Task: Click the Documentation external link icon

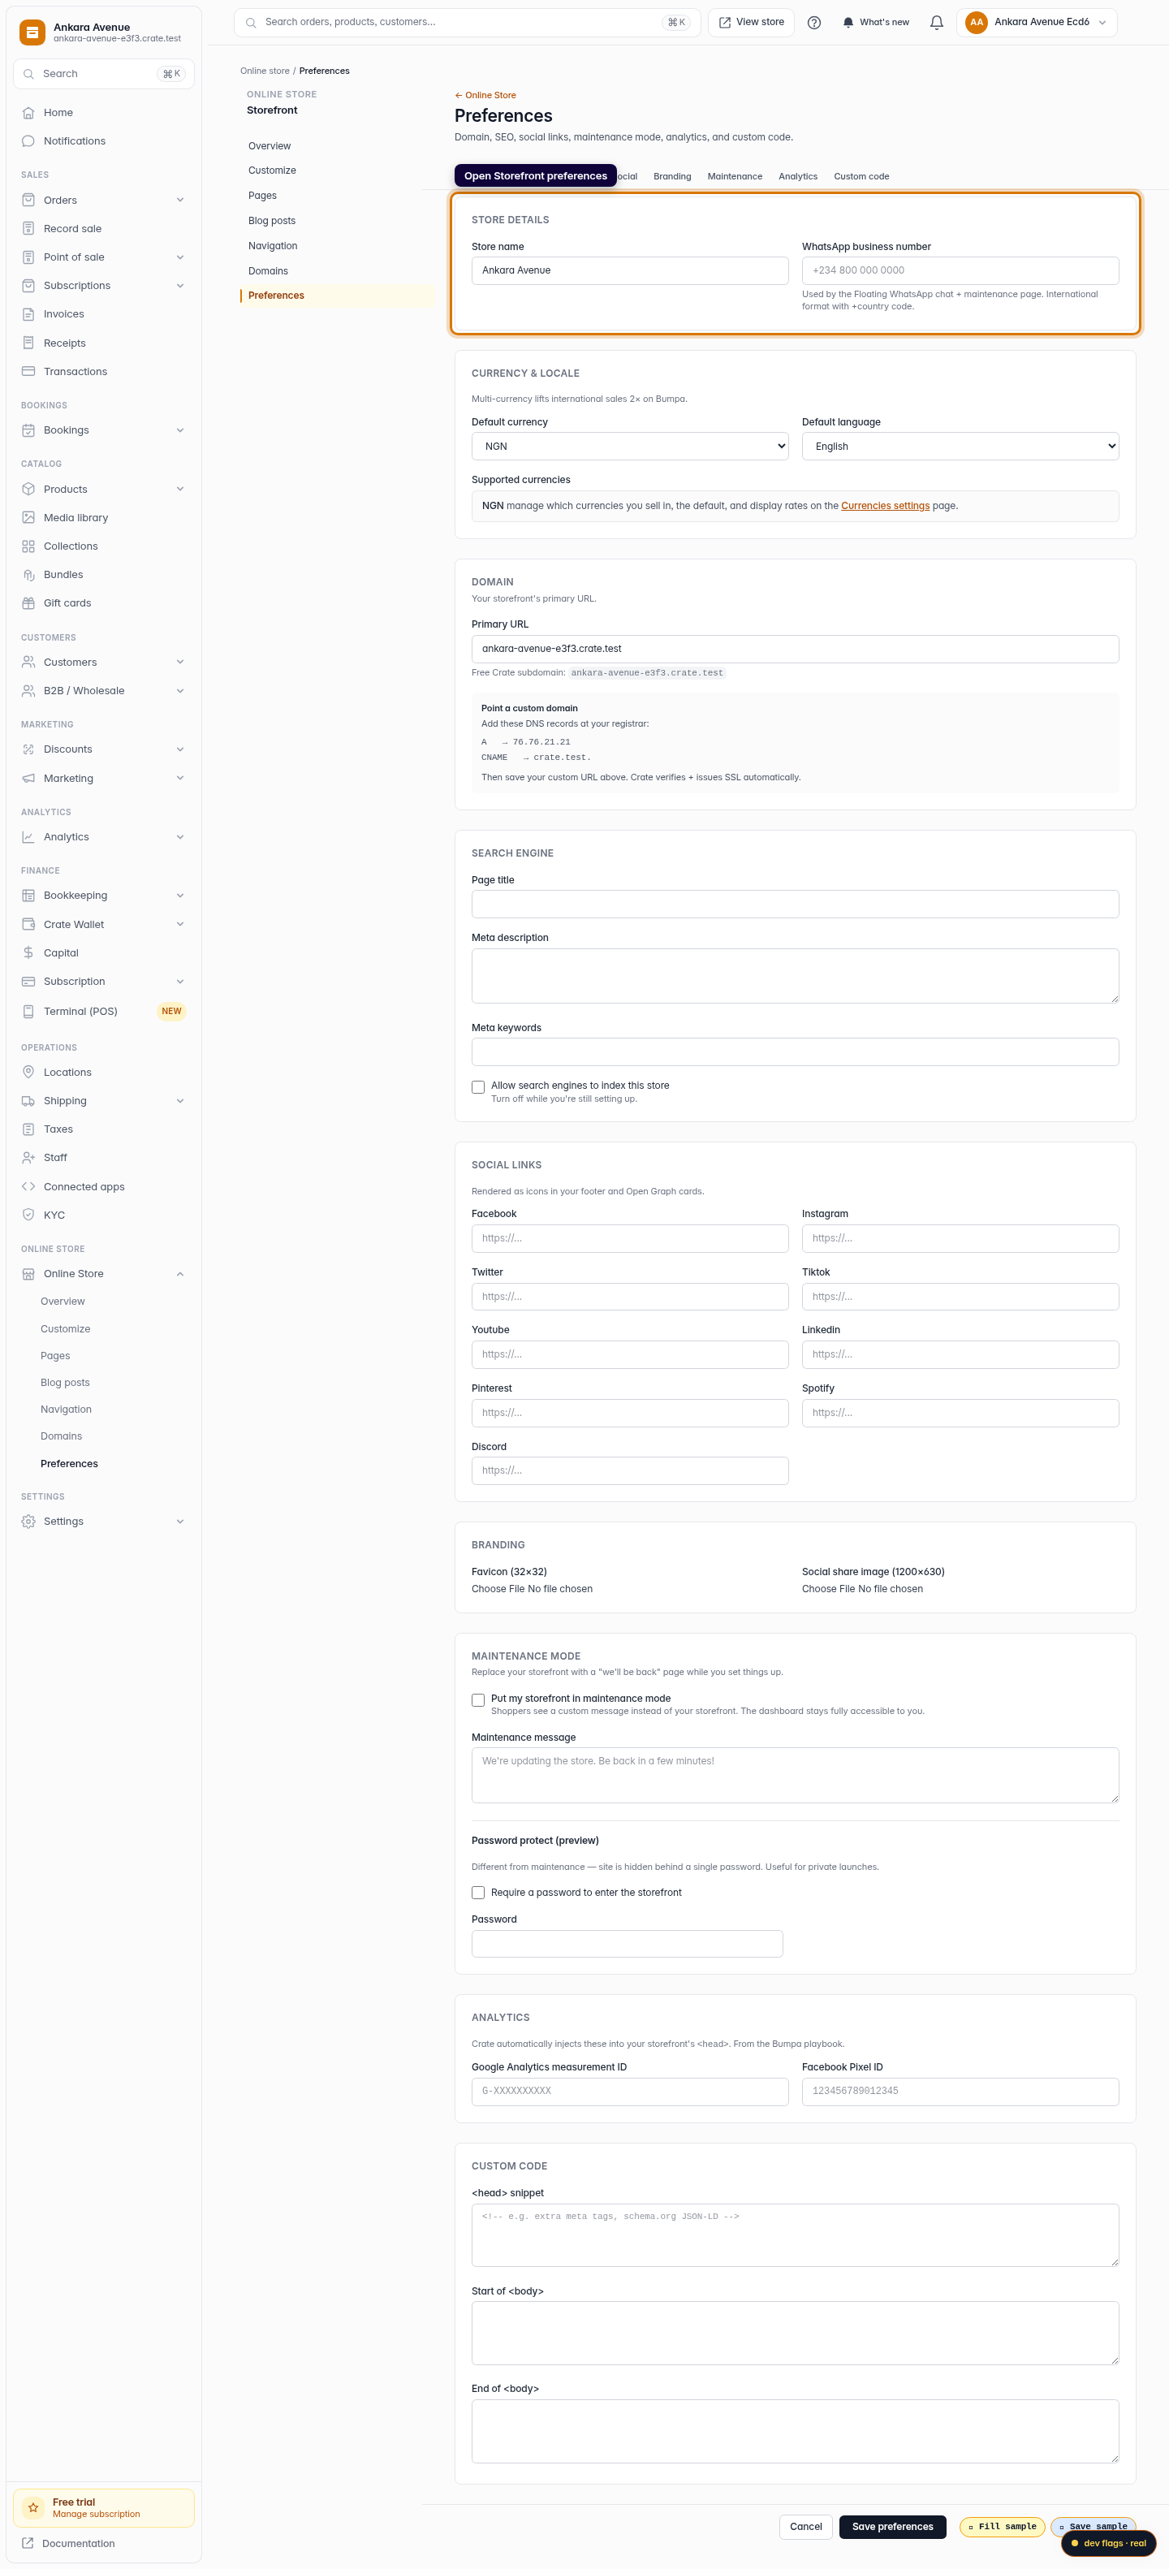Action: click(28, 2543)
